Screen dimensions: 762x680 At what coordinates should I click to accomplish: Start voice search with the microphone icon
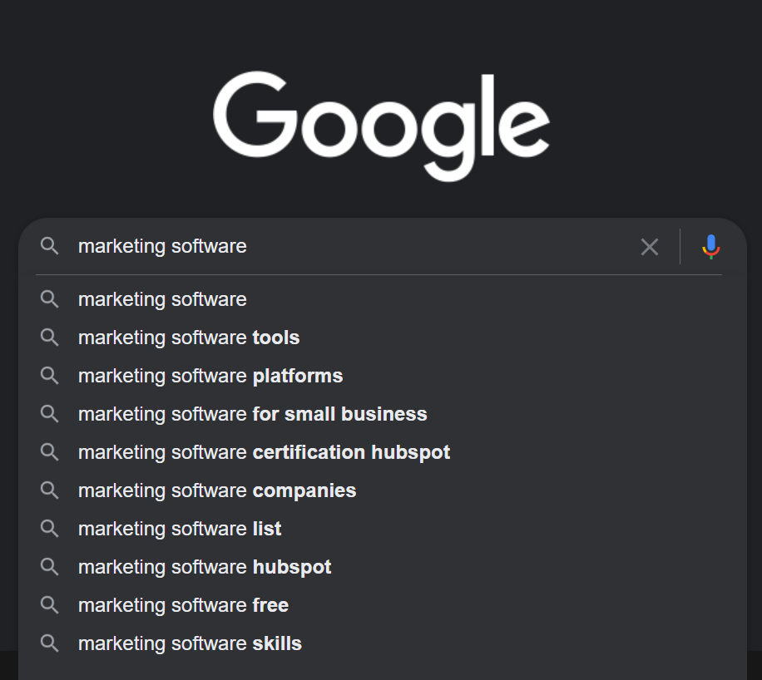711,247
